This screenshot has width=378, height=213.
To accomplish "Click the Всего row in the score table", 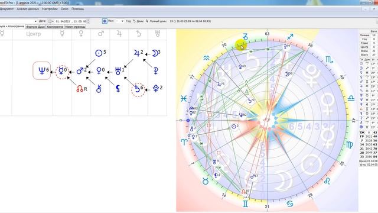I will [369, 55].
